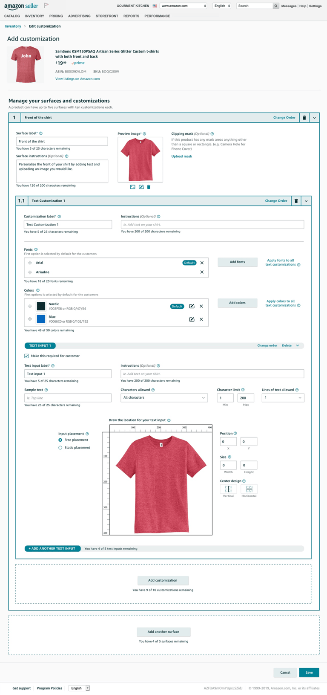Click the Blue color swatch
Screen dimensions: 327x695
click(41, 319)
